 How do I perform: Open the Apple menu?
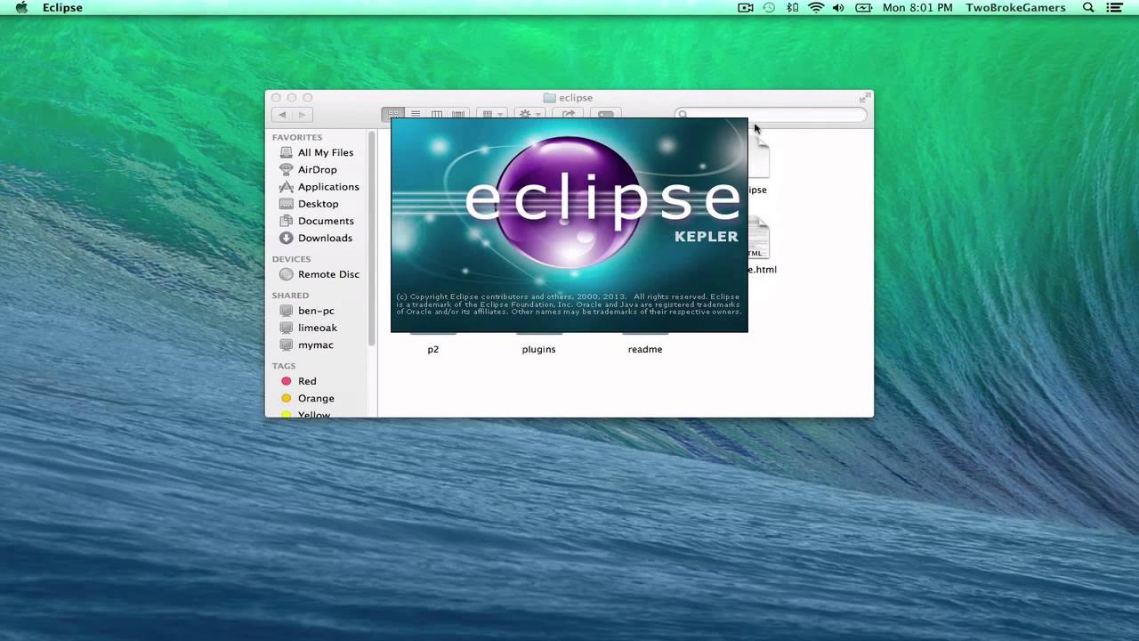click(x=21, y=8)
